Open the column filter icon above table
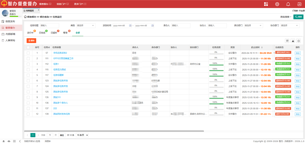Image resolution: width=305 pixels, height=143 pixels. coord(287,41)
